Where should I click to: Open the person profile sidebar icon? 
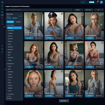(x=2, y=21)
